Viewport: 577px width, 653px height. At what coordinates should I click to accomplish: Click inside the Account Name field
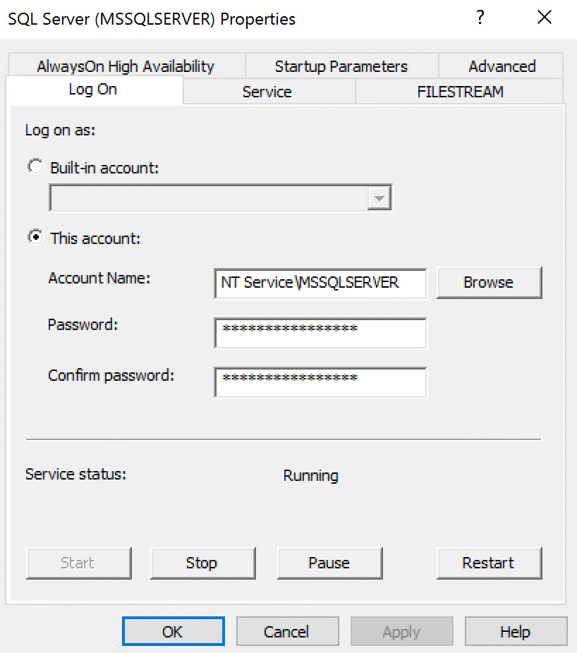[320, 283]
